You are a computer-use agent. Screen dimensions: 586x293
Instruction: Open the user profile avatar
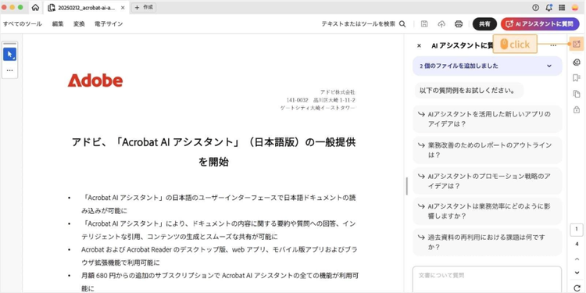coord(576,8)
